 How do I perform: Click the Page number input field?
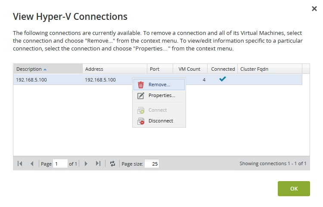click(x=60, y=164)
